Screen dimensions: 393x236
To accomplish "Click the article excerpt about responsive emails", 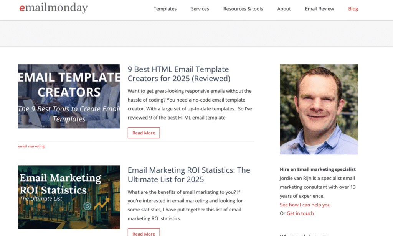I will 189,104.
